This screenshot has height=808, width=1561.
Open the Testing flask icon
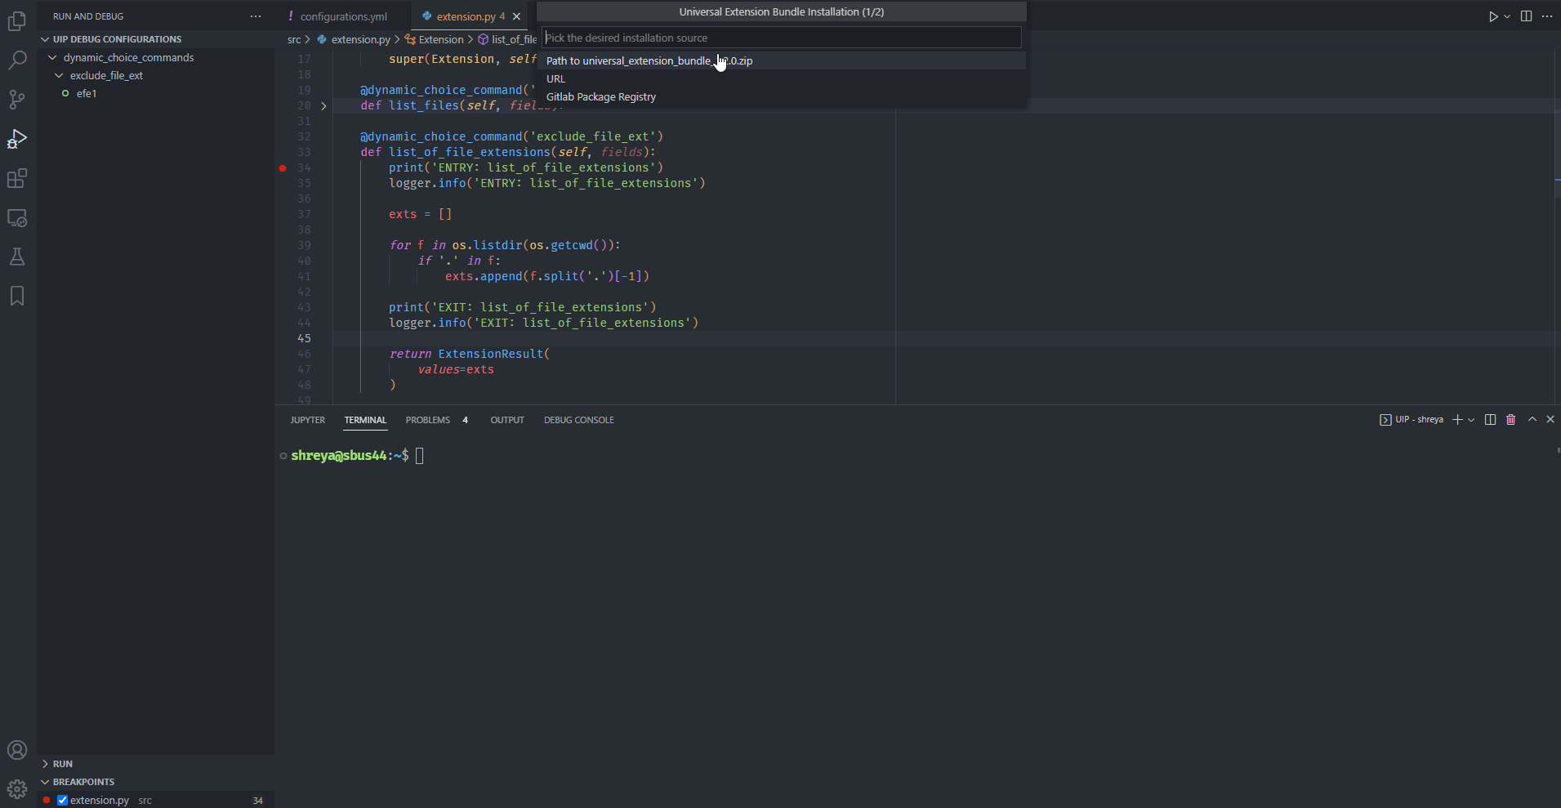point(17,257)
